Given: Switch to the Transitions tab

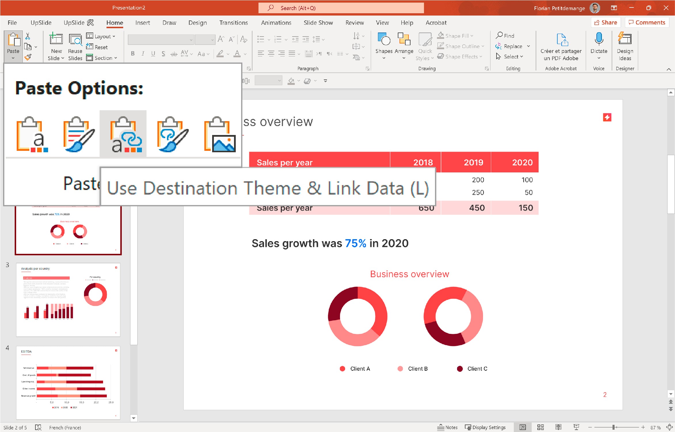Looking at the screenshot, I should [x=233, y=22].
